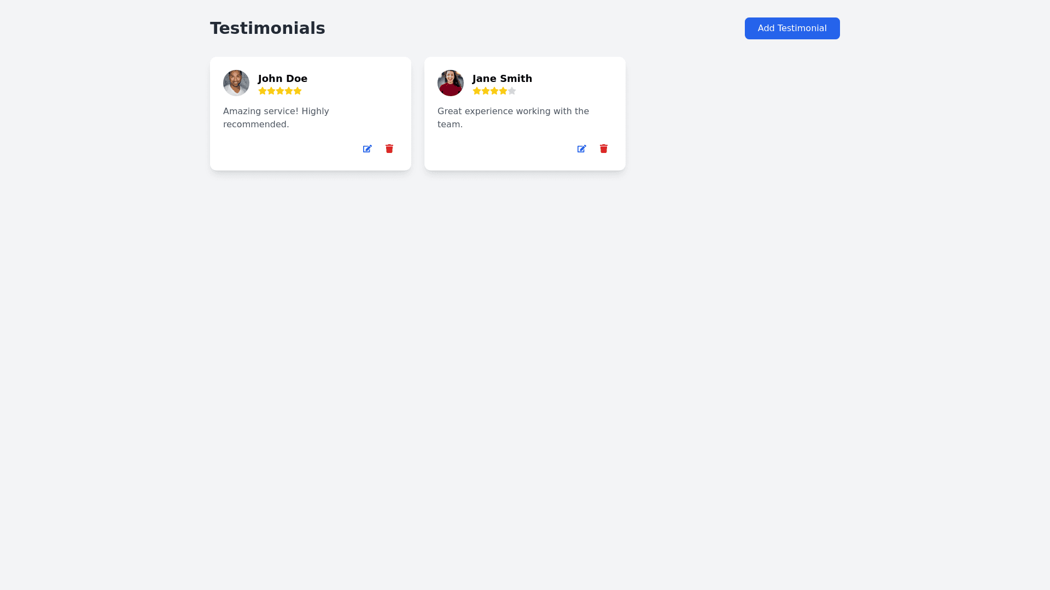Pick Jane Smith's third rating star
The width and height of the screenshot is (1050, 590).
494,91
